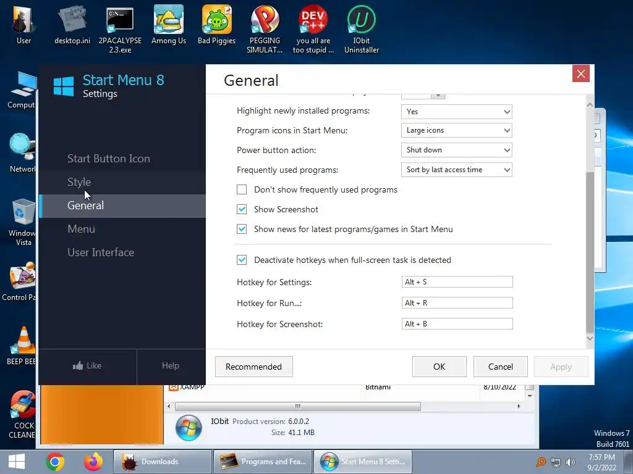Click the 8/10/2022 install date cell

tap(499, 388)
